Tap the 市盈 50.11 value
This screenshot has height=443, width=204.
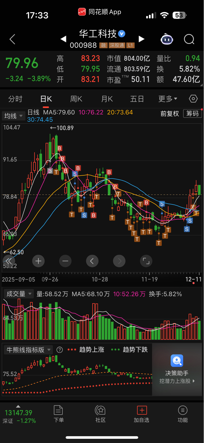(128, 79)
